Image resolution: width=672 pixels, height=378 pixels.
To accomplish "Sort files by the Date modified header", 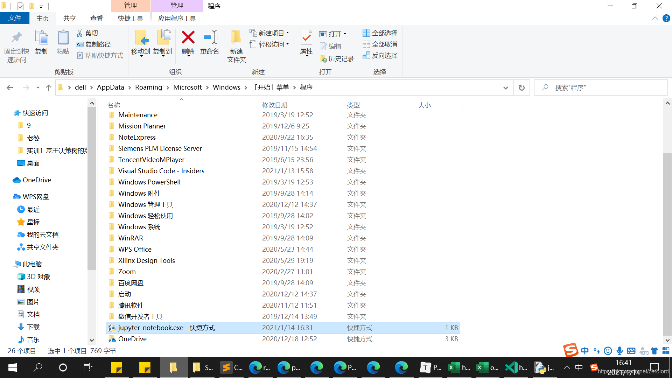I will pos(302,105).
